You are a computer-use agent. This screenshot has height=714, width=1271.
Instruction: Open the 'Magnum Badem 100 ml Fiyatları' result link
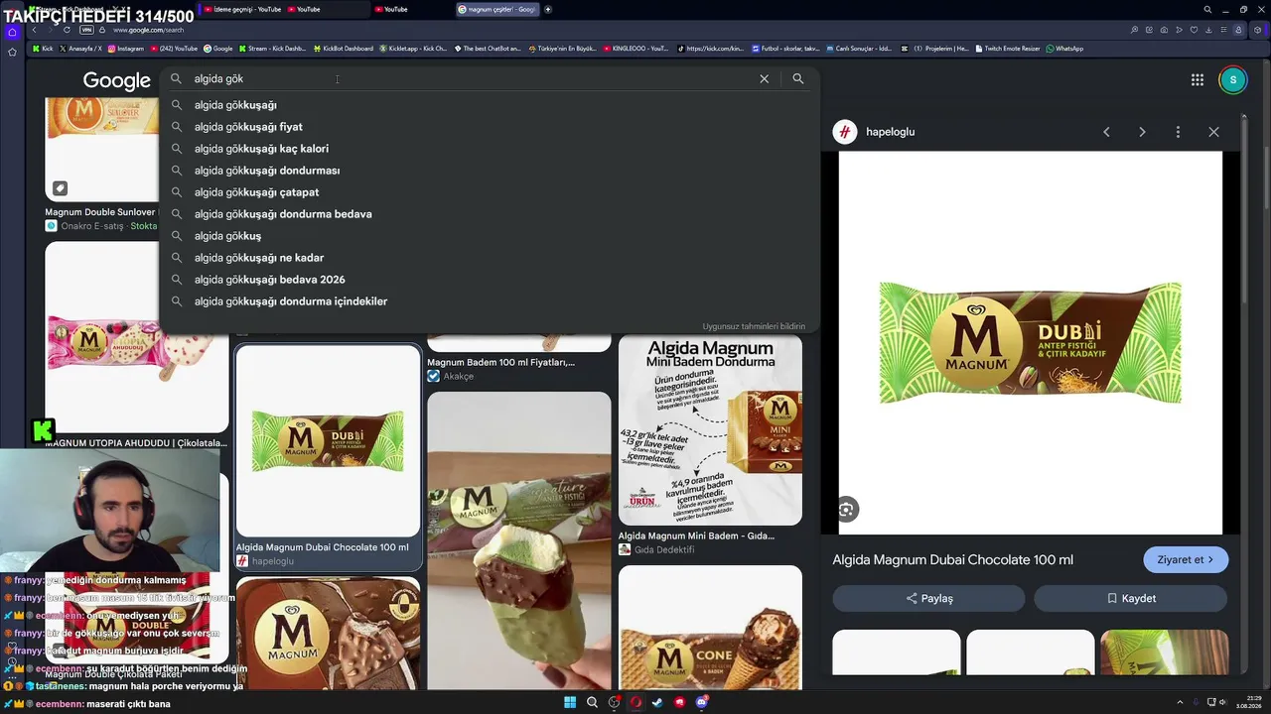click(500, 362)
